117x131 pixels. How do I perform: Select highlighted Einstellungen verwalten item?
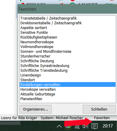67,84
